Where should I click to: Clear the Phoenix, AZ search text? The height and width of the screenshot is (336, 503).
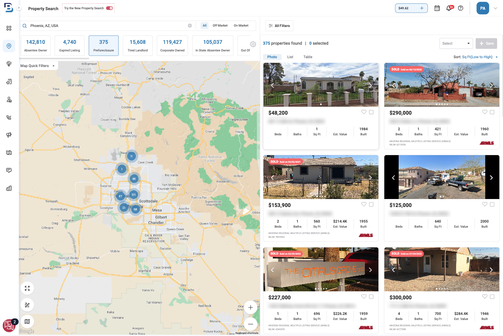click(x=190, y=26)
